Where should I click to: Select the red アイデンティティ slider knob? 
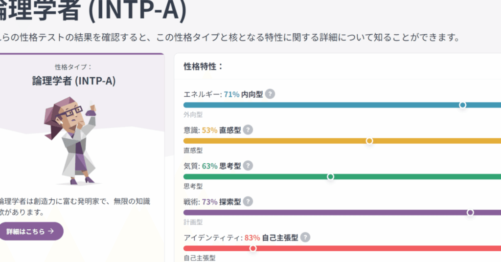coord(253,248)
